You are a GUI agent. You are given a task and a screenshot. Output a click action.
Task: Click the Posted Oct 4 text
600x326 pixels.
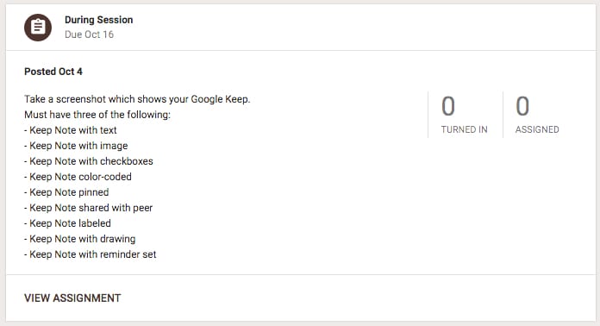(x=53, y=72)
